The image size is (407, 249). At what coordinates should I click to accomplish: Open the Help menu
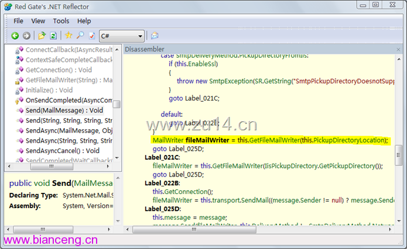[84, 21]
